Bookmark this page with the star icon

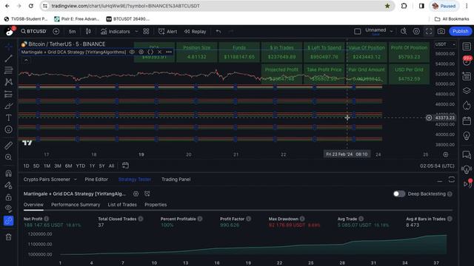(387, 6)
